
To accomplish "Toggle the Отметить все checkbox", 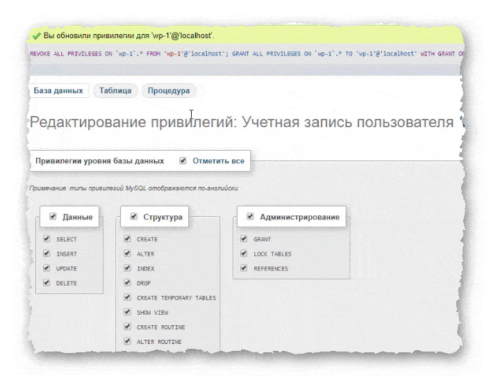I will (183, 161).
